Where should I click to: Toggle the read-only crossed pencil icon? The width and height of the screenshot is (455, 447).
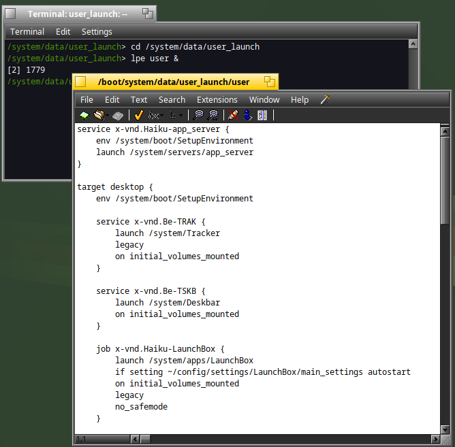(233, 116)
